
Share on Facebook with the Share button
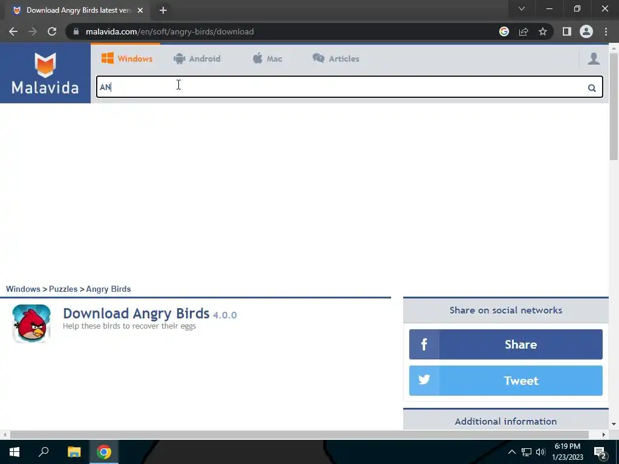506,344
